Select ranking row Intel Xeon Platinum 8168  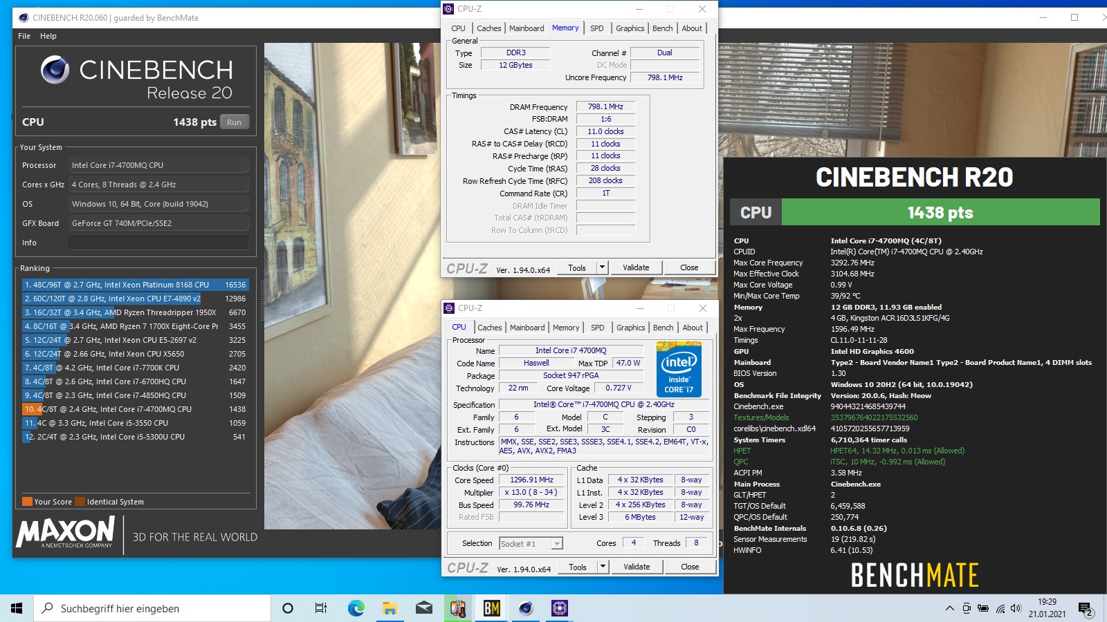(135, 285)
